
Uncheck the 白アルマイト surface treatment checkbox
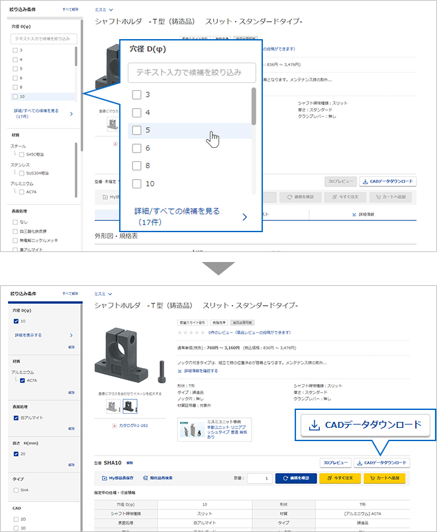click(x=16, y=418)
